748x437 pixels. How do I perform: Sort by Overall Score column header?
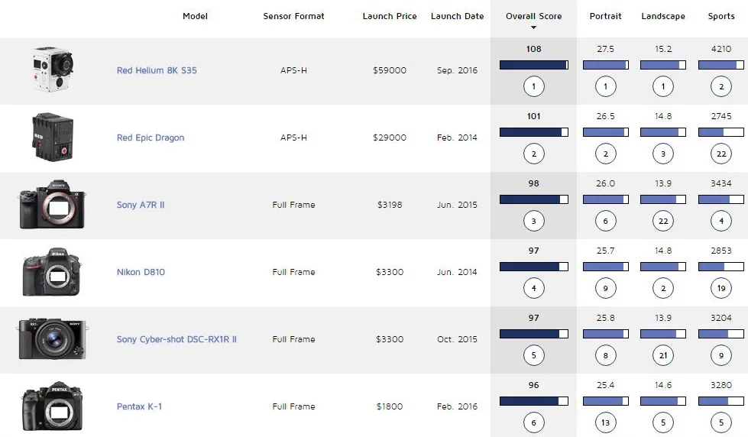click(x=533, y=16)
